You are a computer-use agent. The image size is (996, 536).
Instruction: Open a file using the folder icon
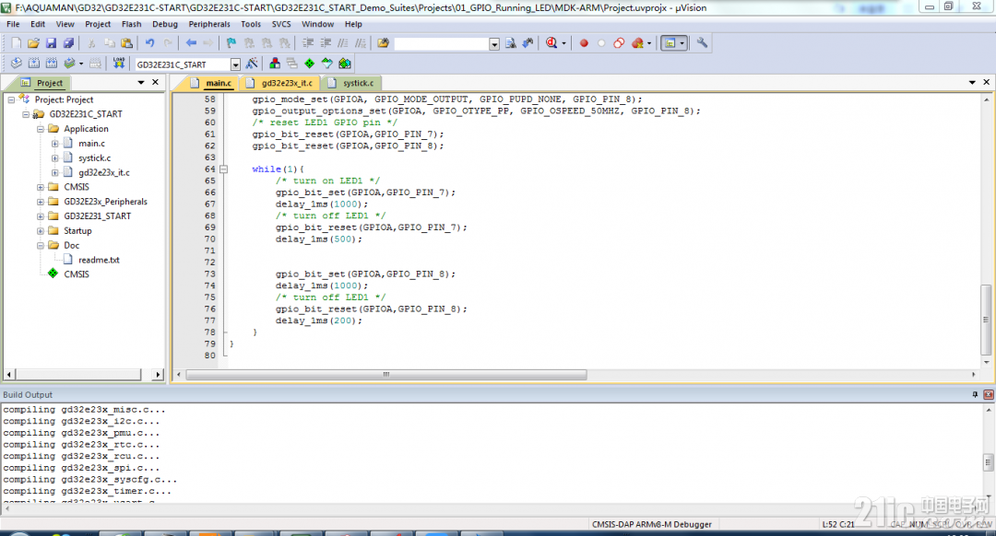click(x=33, y=43)
